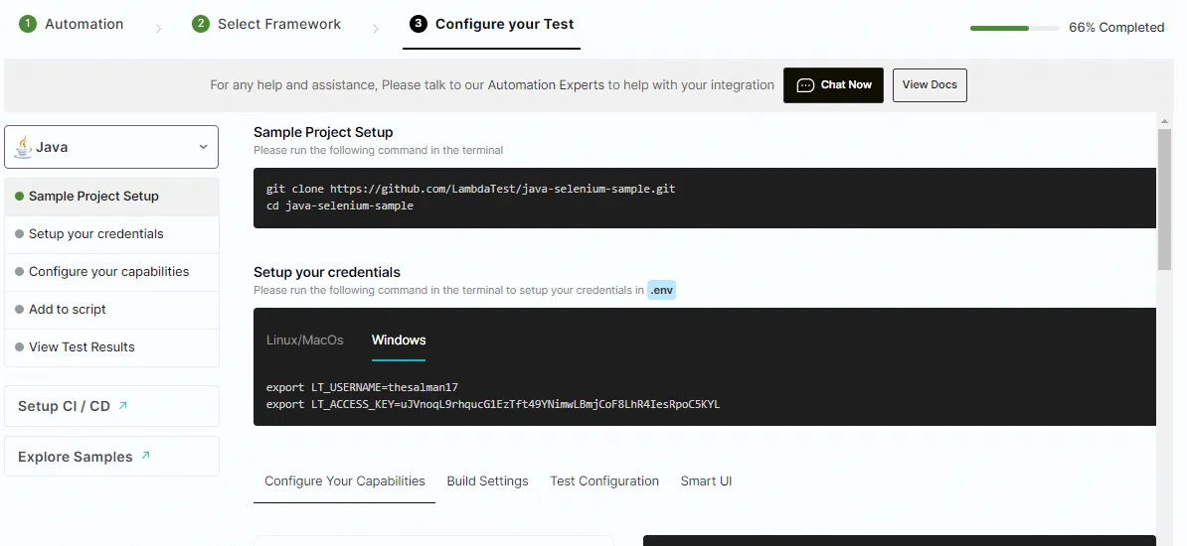1187x546 pixels.
Task: Click the chevron after the Select Framework step
Action: pyautogui.click(x=376, y=29)
